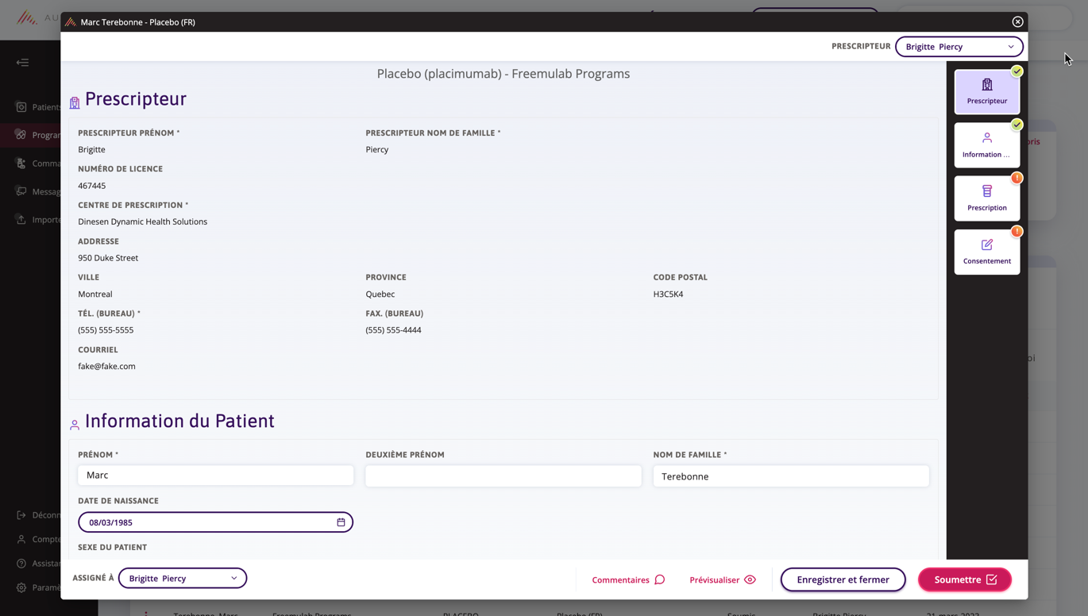Close the Marc Terebonne dialog
The image size is (1088, 616).
(x=1017, y=22)
